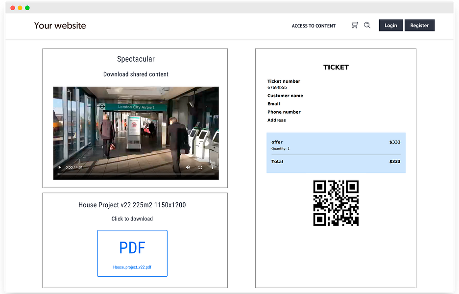Open the ACCESS TO CONTENT menu

coord(314,26)
